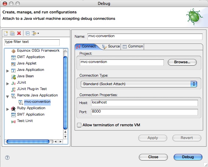Select GWT Application configuration type
Screen dimensions: 208x167
[x=31, y=57]
